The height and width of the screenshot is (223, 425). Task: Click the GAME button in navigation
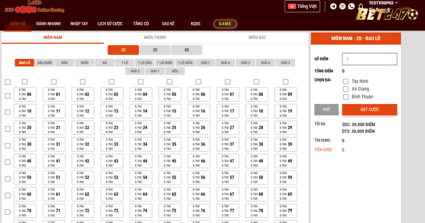(x=225, y=24)
